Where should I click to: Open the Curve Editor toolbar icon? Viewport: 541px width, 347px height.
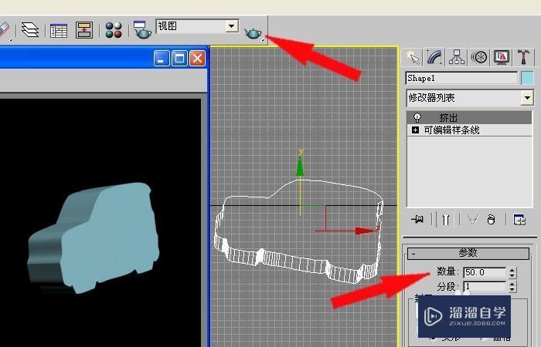click(x=59, y=30)
